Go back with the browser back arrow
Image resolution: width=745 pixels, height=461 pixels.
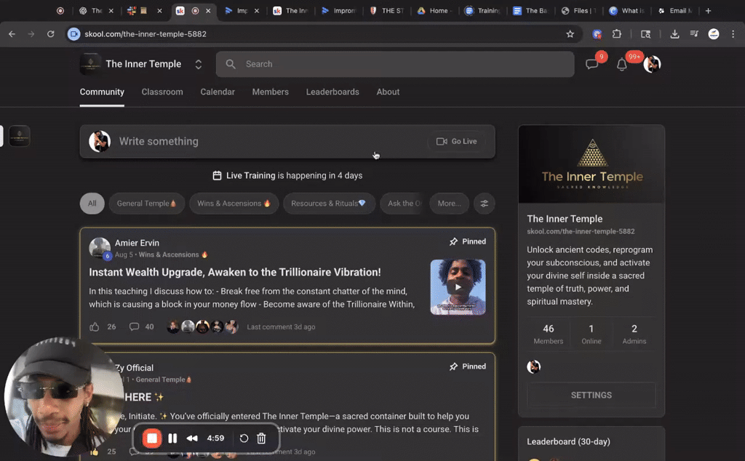[x=12, y=34]
